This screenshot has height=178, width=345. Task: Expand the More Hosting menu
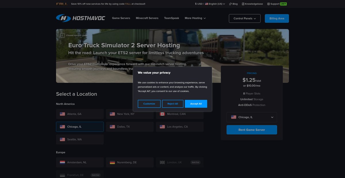pos(195,18)
